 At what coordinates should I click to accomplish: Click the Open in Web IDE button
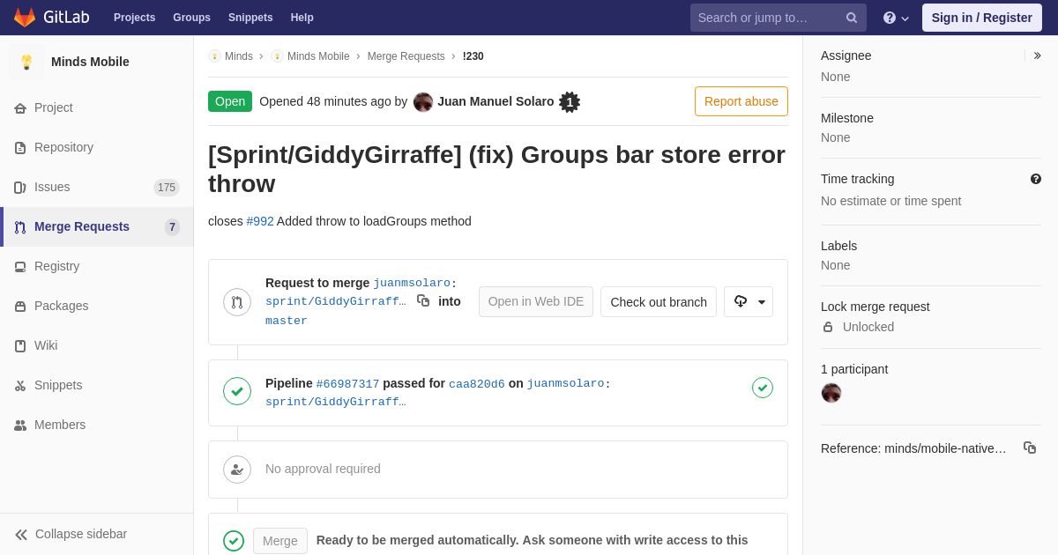click(536, 302)
